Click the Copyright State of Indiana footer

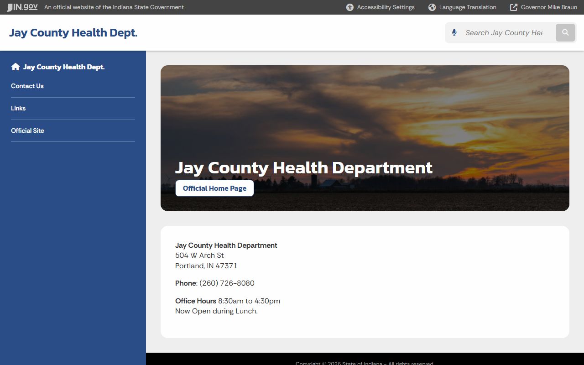(x=365, y=363)
